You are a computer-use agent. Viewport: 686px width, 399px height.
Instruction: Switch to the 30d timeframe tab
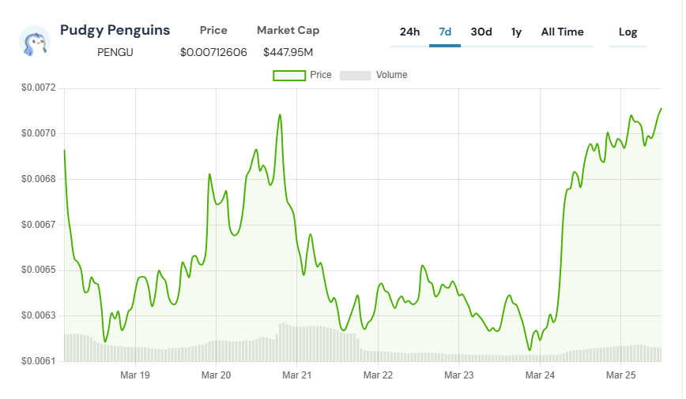481,32
